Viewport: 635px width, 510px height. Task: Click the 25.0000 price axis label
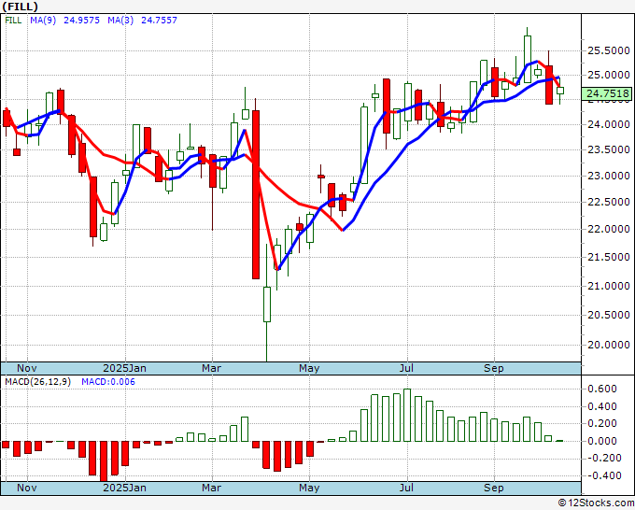point(609,75)
